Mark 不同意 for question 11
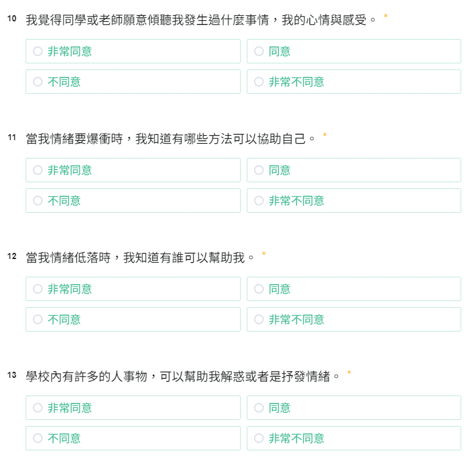Image resolution: width=474 pixels, height=465 pixels. (x=133, y=201)
